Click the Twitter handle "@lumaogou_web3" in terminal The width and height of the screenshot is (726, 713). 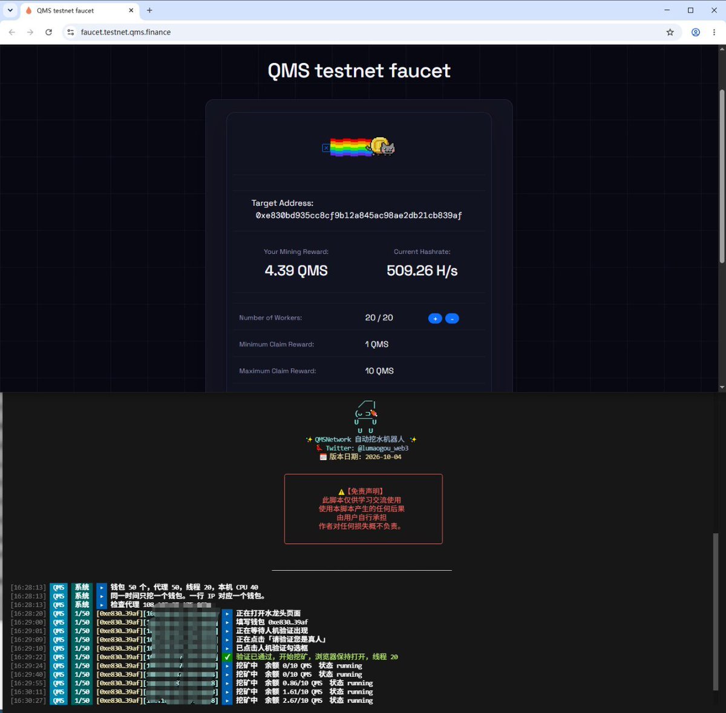tap(383, 448)
